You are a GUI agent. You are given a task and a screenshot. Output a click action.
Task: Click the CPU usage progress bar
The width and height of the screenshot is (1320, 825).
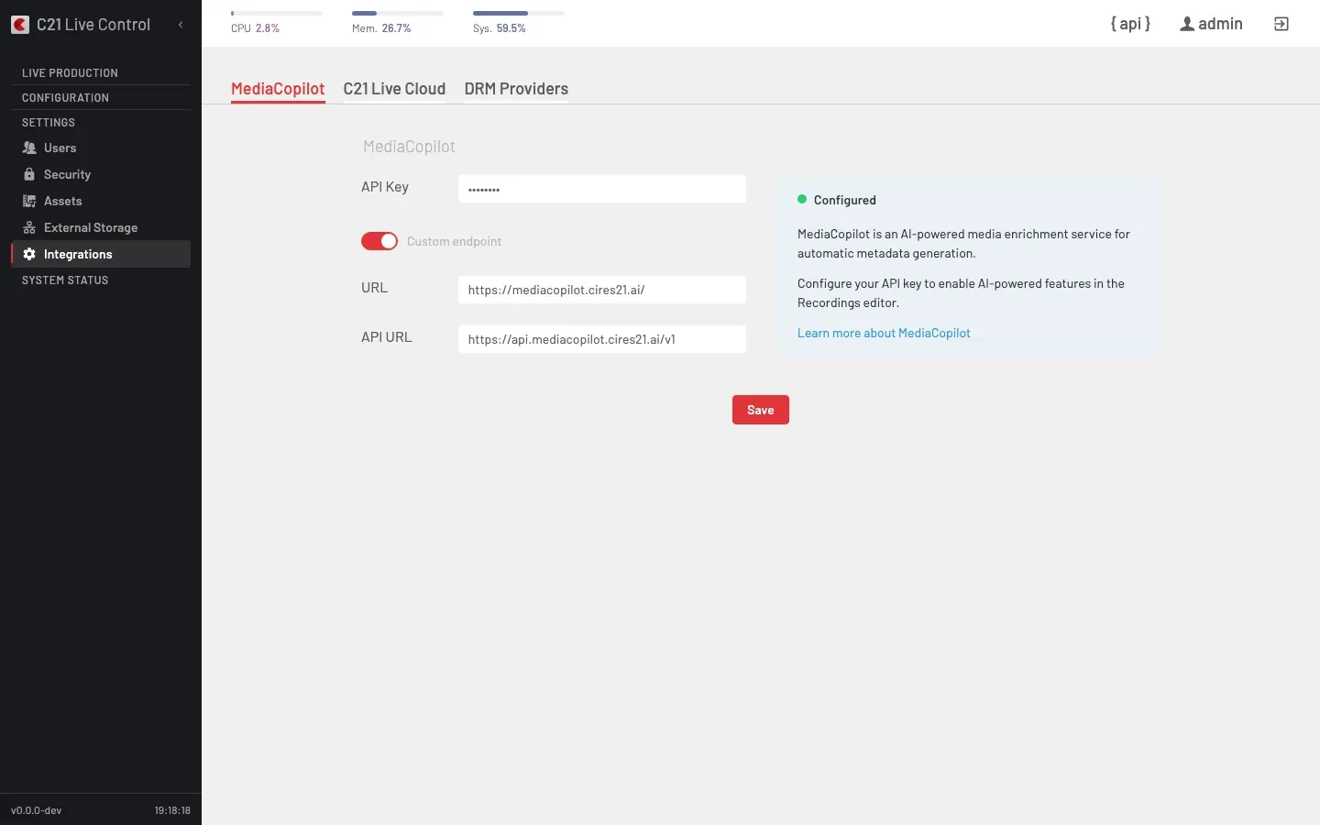(277, 13)
